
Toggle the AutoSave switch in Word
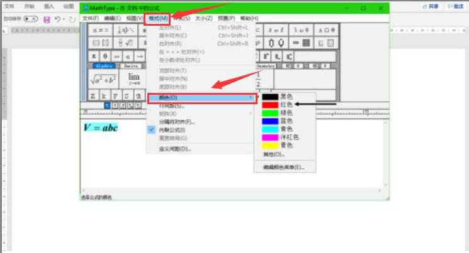click(30, 19)
